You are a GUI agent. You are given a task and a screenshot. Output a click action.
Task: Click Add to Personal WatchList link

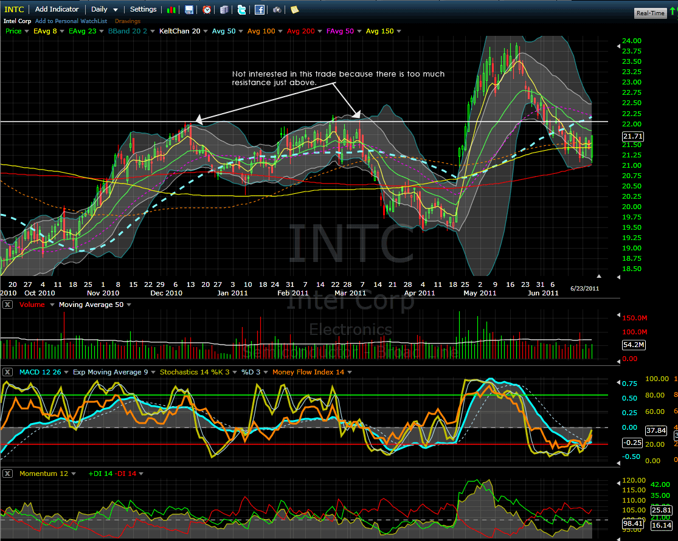coord(71,21)
